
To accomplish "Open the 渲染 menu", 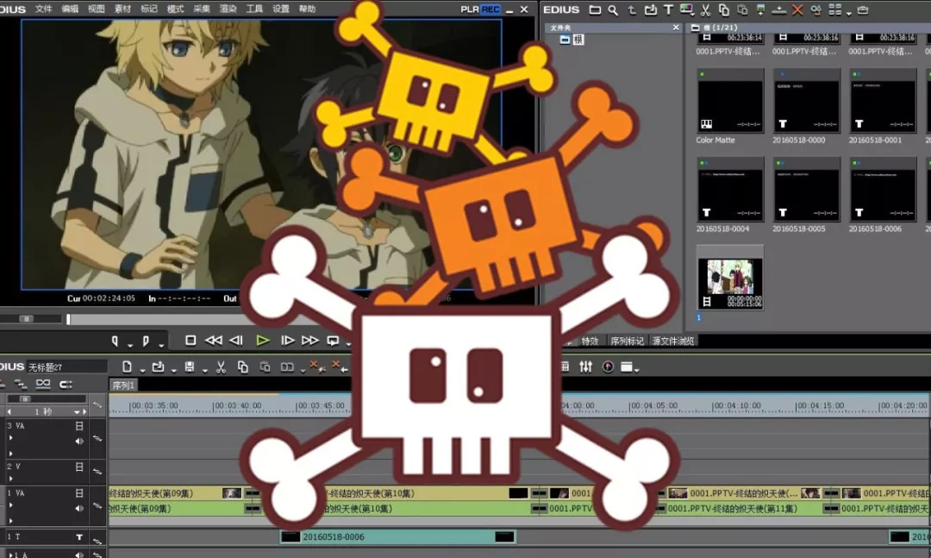I will point(228,9).
